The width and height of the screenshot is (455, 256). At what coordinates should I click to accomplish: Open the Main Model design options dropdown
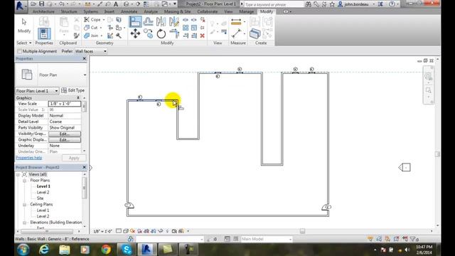(267, 239)
